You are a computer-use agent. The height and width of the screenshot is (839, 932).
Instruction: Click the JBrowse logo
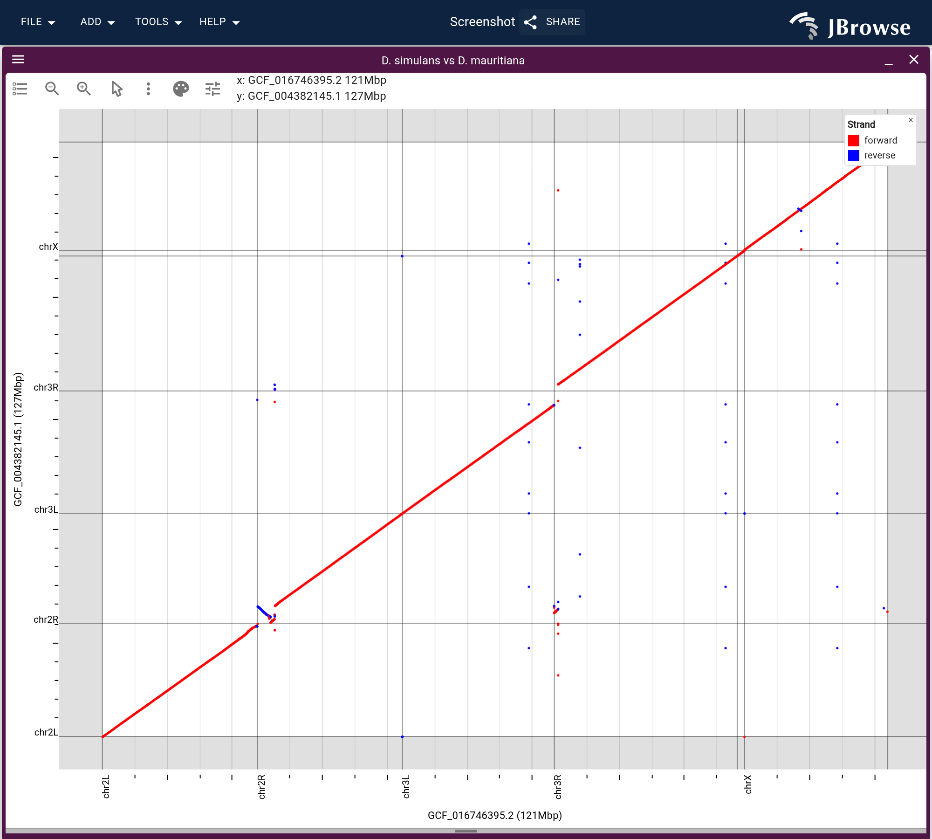click(x=850, y=26)
